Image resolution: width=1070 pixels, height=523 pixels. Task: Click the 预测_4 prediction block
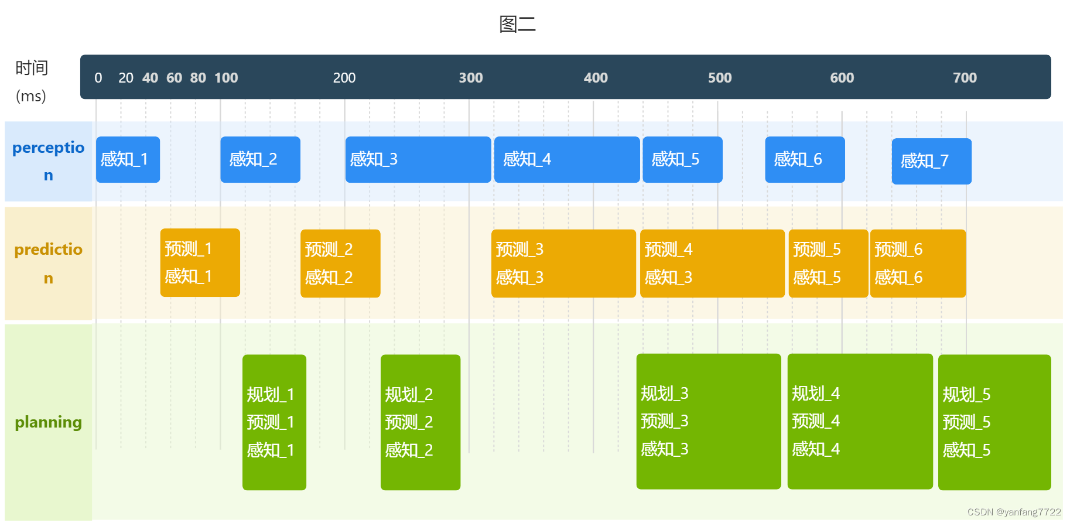712,264
